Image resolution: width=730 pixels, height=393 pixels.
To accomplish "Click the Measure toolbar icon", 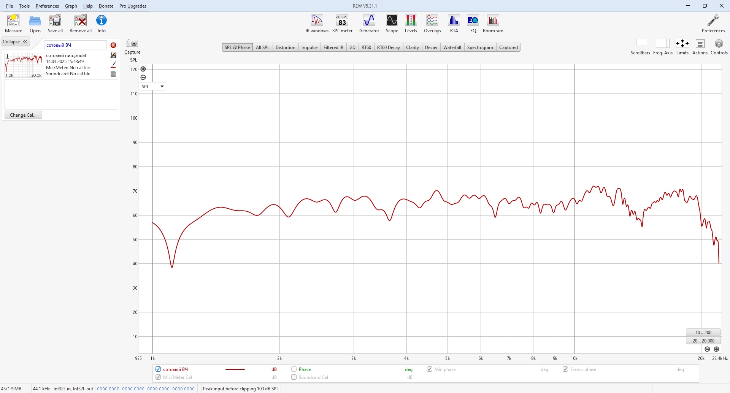I will [x=13, y=24].
